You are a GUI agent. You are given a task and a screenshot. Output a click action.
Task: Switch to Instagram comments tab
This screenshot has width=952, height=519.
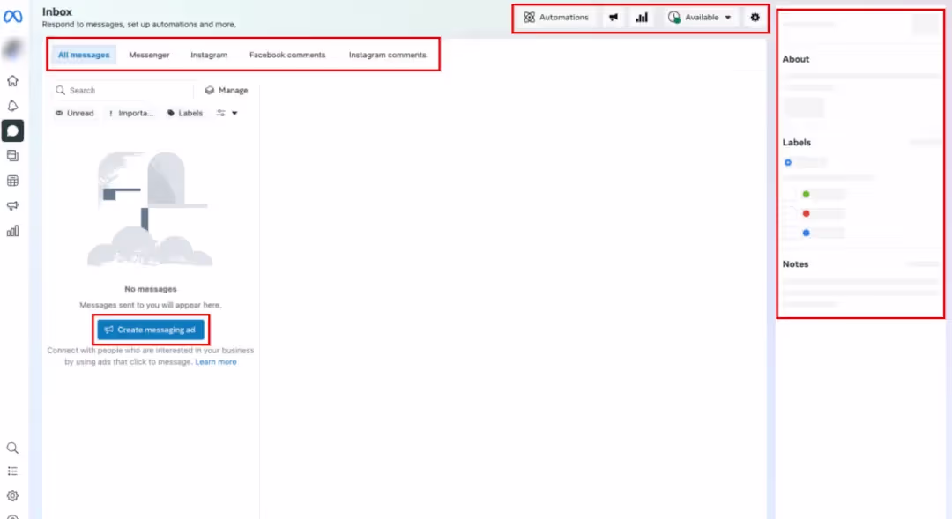tap(387, 55)
